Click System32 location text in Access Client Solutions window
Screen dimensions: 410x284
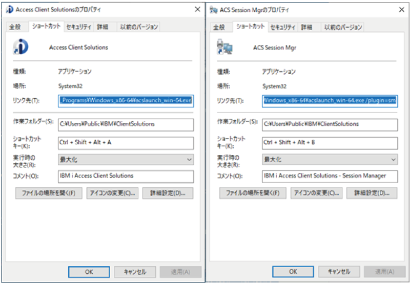(x=70, y=86)
